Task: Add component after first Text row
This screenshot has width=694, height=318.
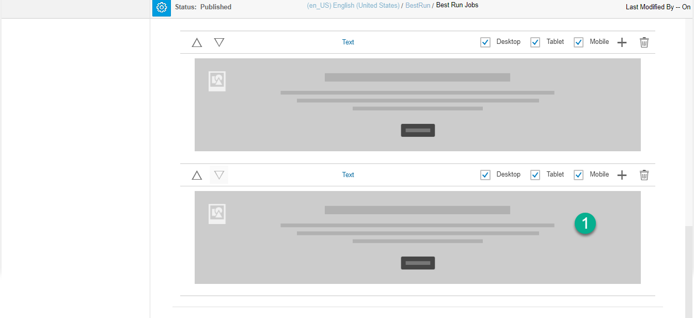Action: [x=622, y=42]
